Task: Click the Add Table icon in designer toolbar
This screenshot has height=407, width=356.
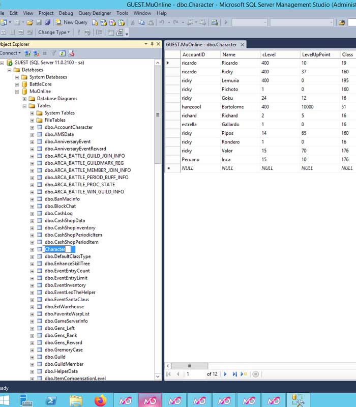Action: (x=111, y=33)
